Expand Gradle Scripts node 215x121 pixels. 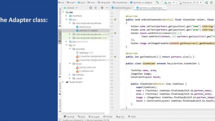pyautogui.click(x=63, y=82)
